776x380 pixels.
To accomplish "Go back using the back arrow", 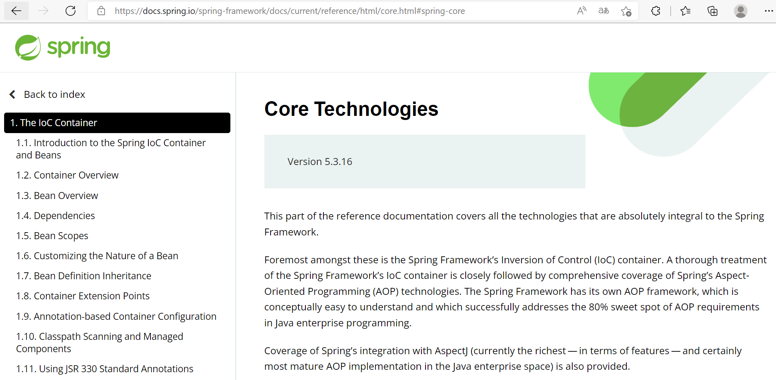I will (x=16, y=11).
